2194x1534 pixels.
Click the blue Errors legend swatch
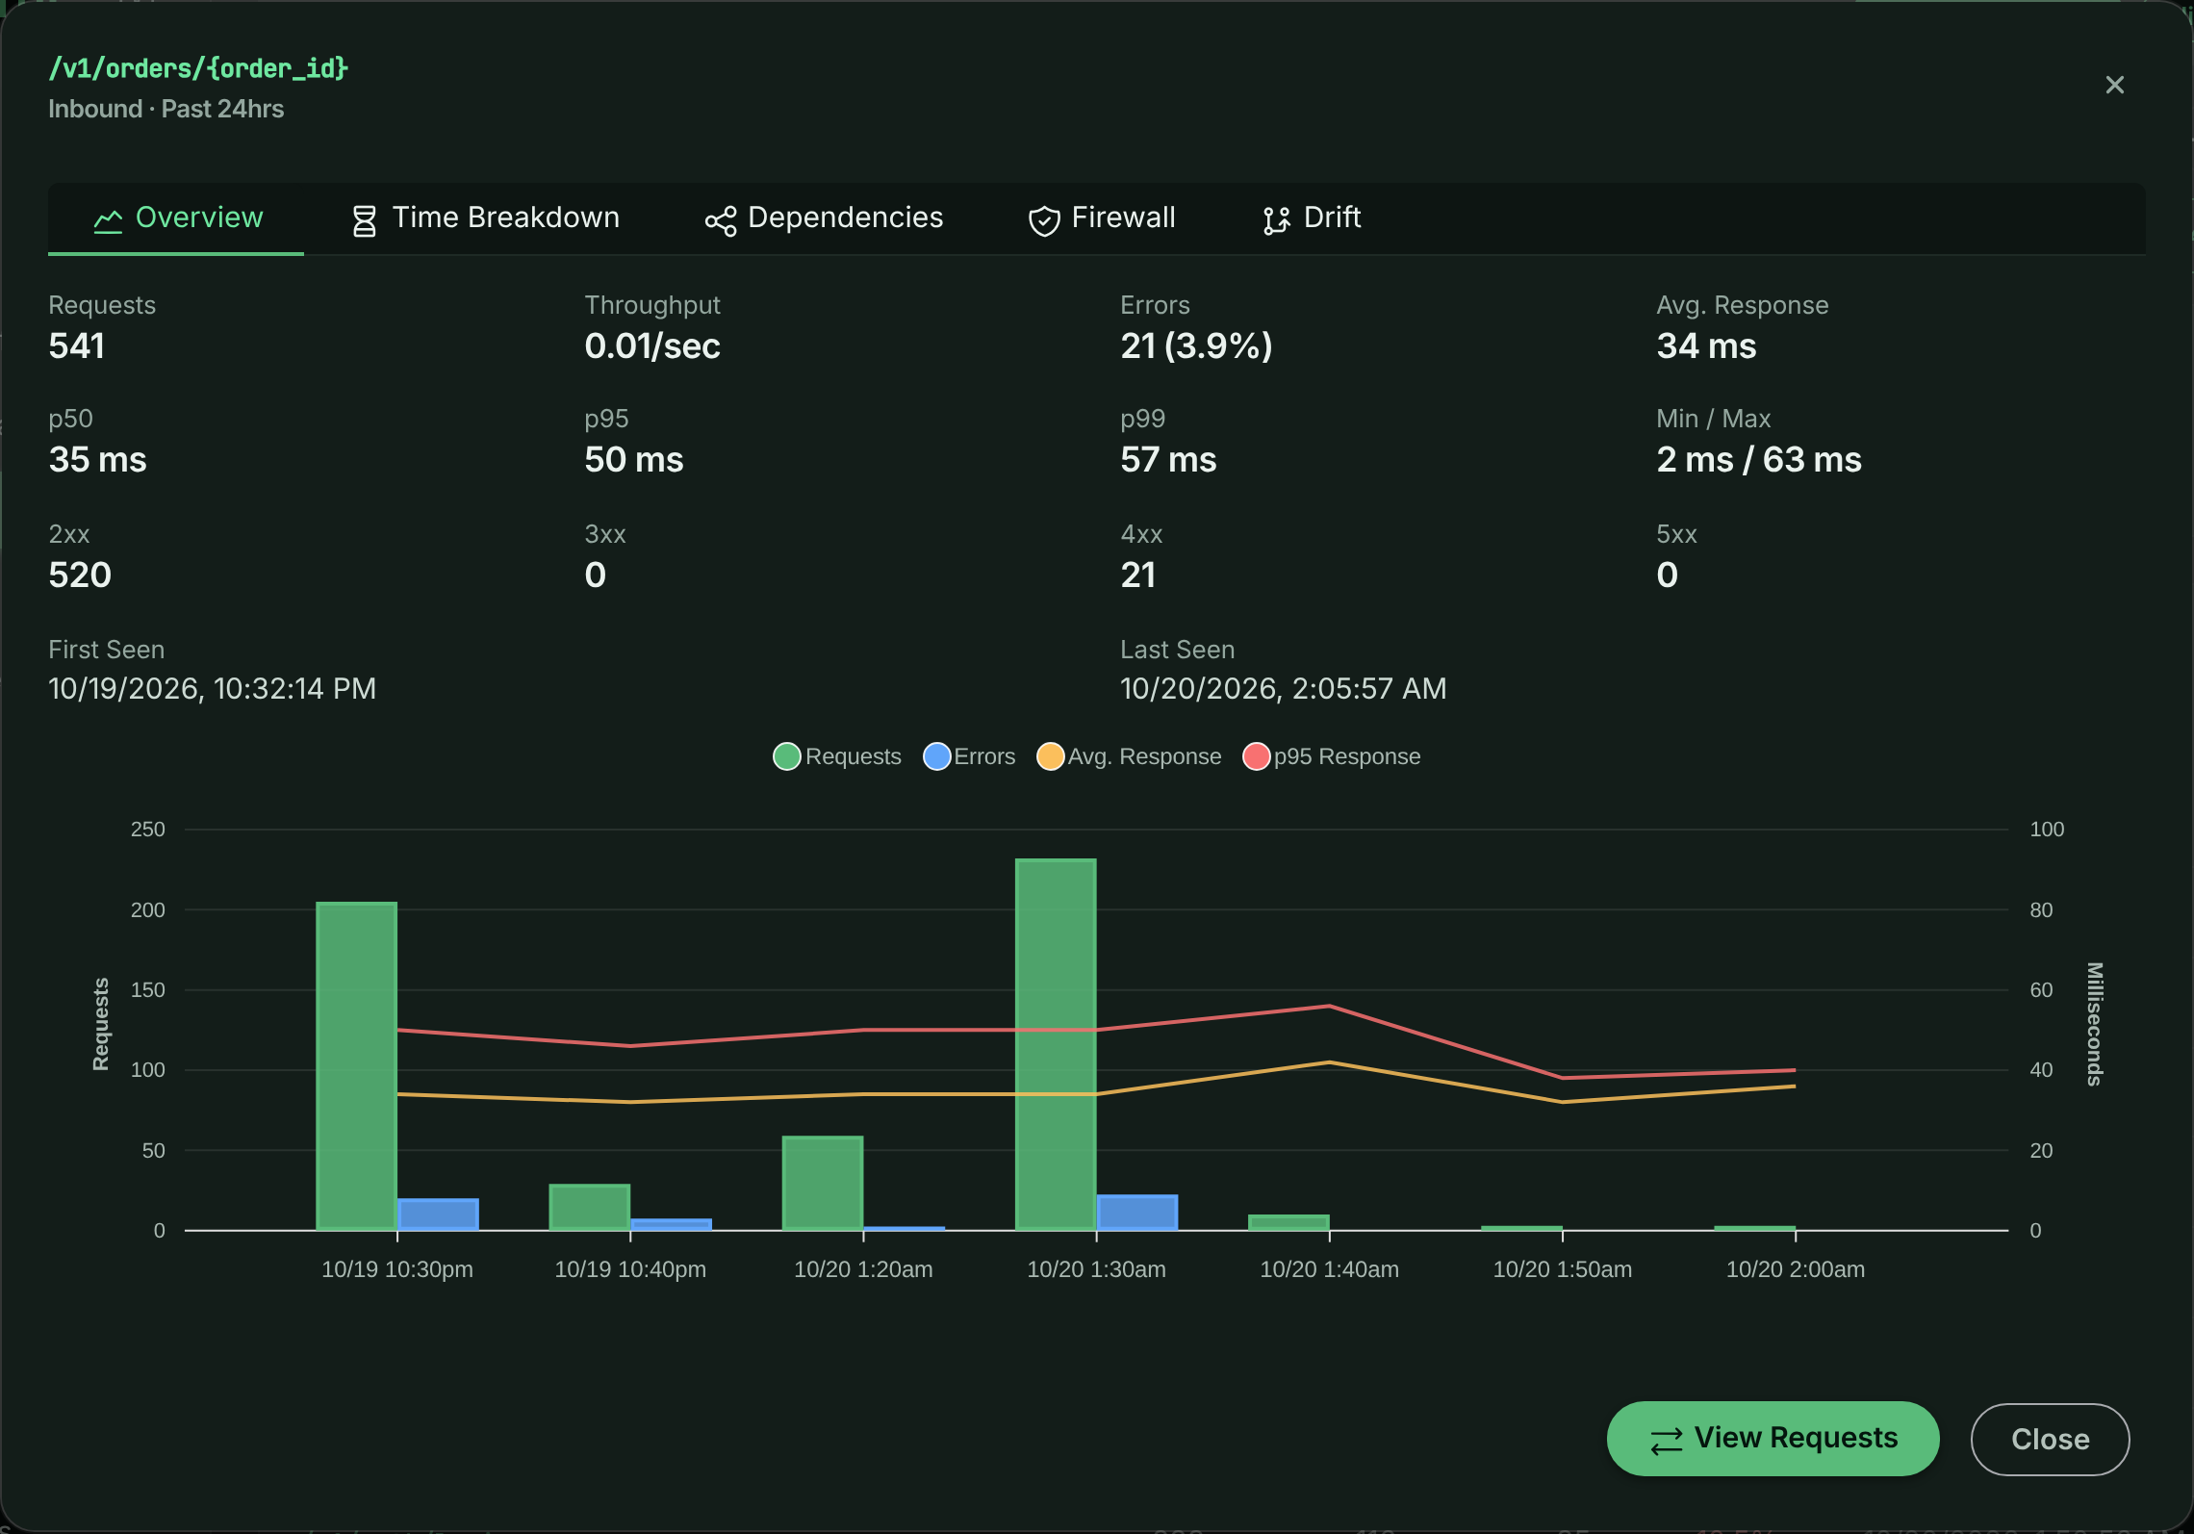pyautogui.click(x=937, y=756)
